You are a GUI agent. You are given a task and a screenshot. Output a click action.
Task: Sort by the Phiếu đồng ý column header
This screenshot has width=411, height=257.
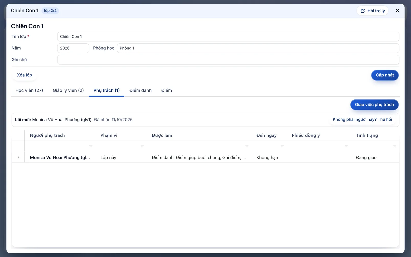point(306,135)
